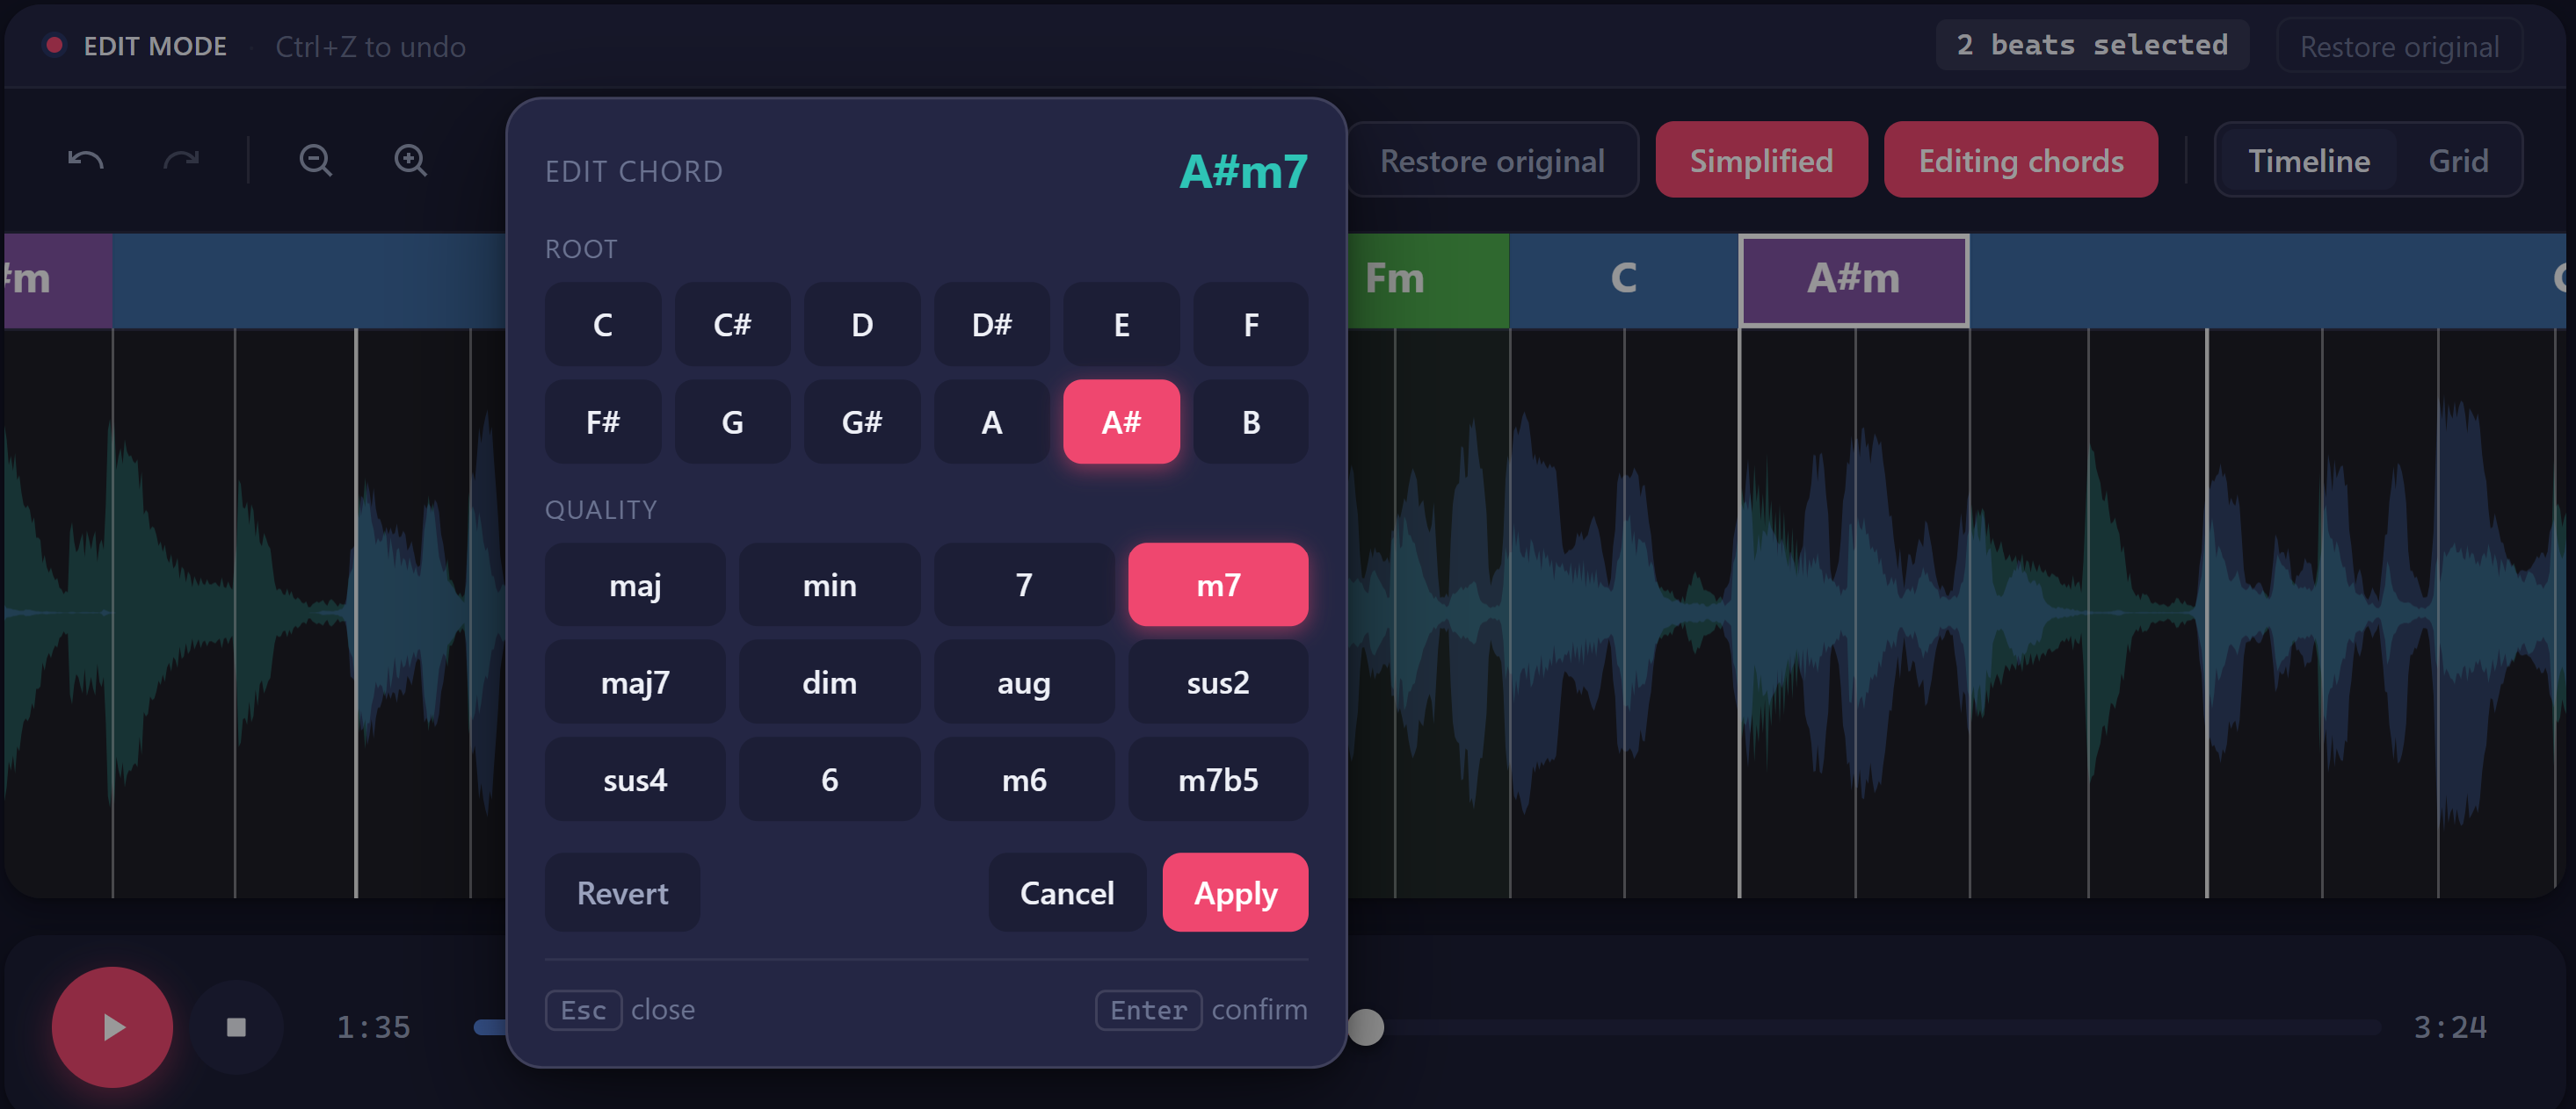Image resolution: width=2576 pixels, height=1109 pixels.
Task: Start playback with the play button
Action: [x=112, y=1026]
